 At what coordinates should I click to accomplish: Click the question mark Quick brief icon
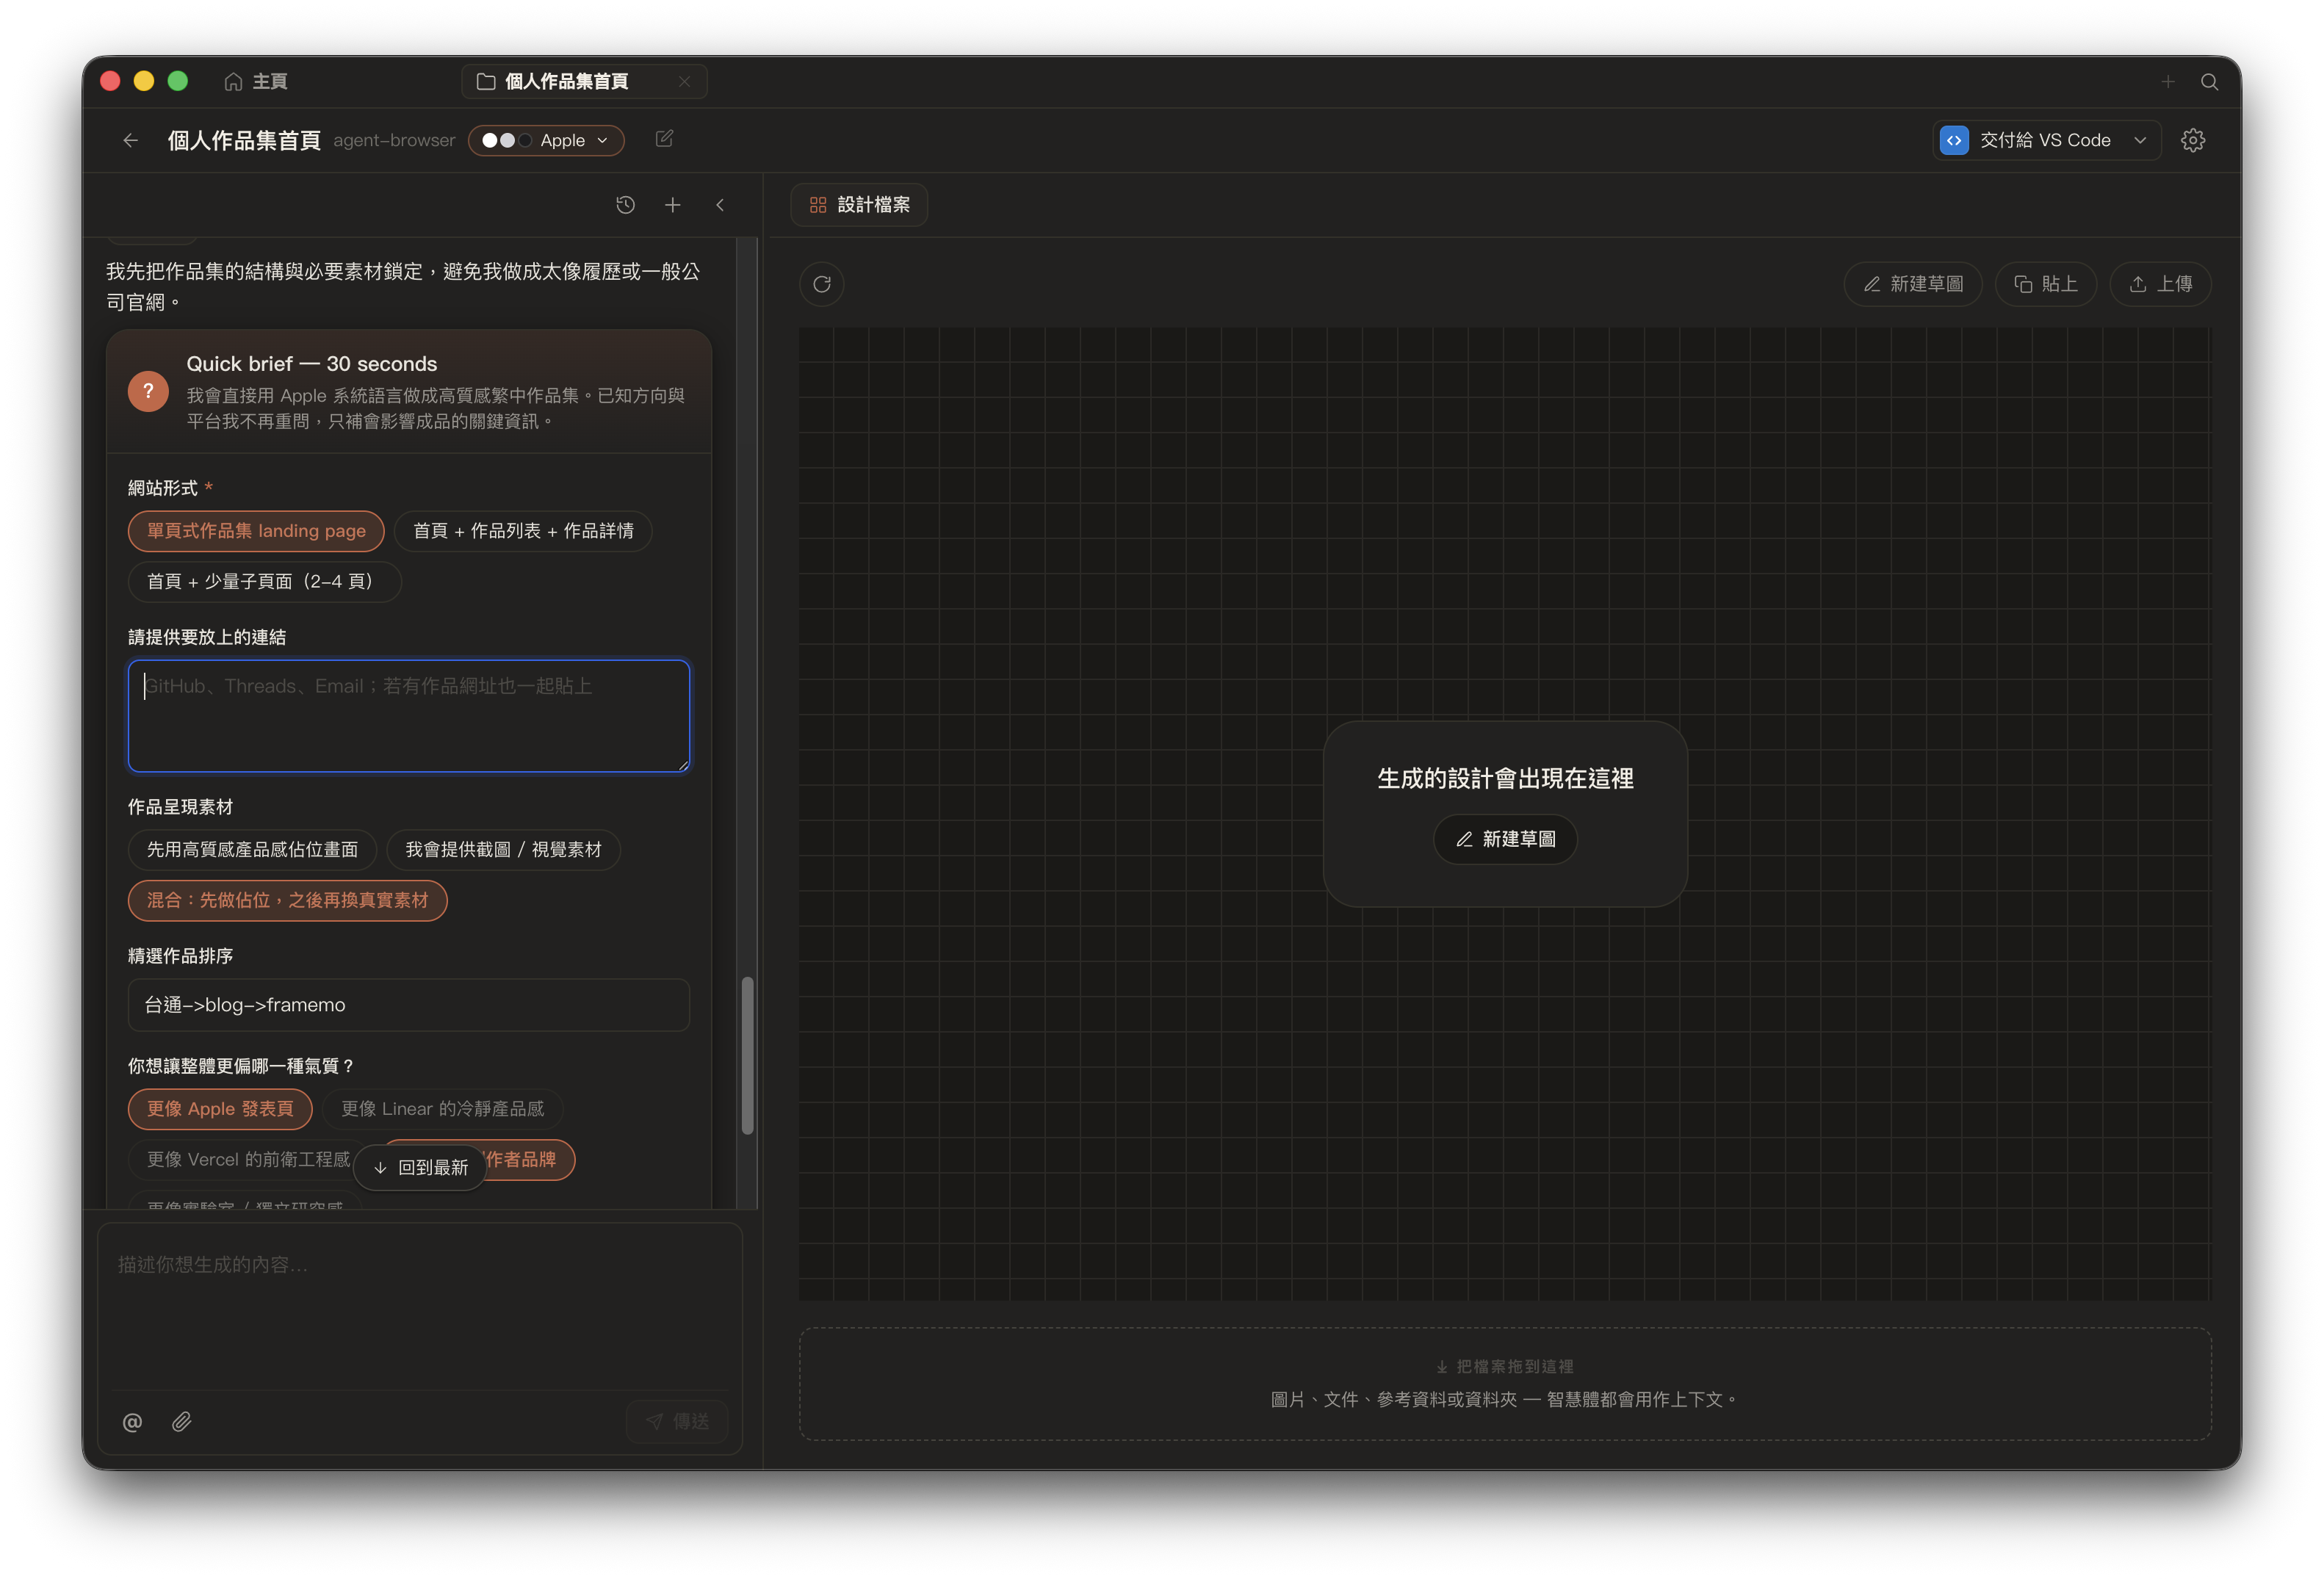tap(148, 392)
